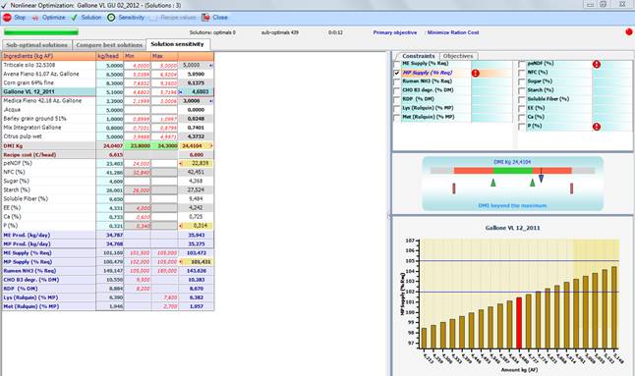Click the DMI Kg min value 23,8000

pos(137,145)
